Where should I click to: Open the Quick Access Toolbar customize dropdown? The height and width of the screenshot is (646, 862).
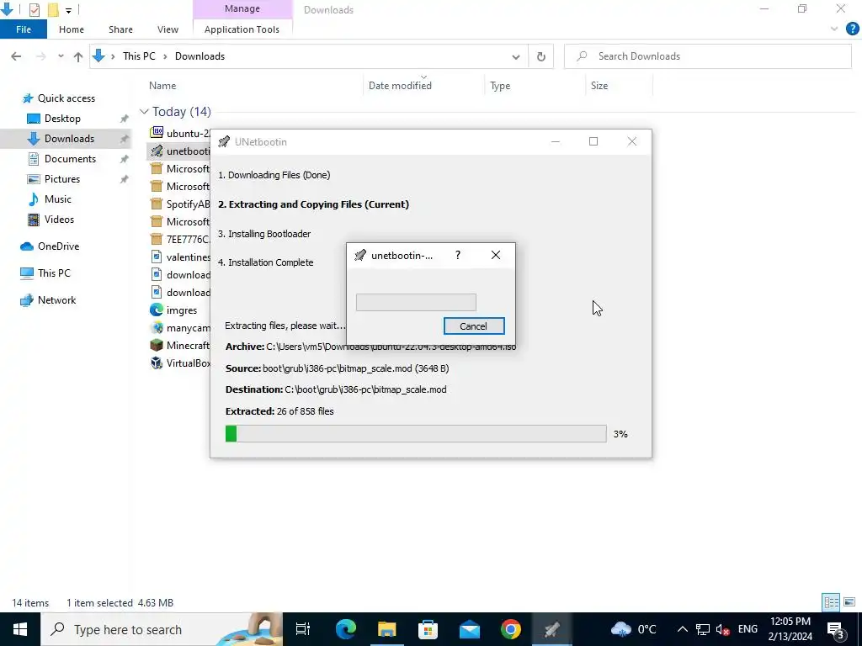click(68, 10)
